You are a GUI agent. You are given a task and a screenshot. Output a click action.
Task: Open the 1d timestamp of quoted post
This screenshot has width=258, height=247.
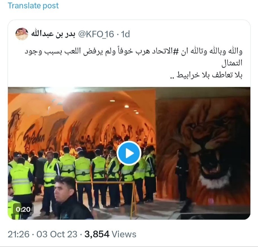click(125, 34)
